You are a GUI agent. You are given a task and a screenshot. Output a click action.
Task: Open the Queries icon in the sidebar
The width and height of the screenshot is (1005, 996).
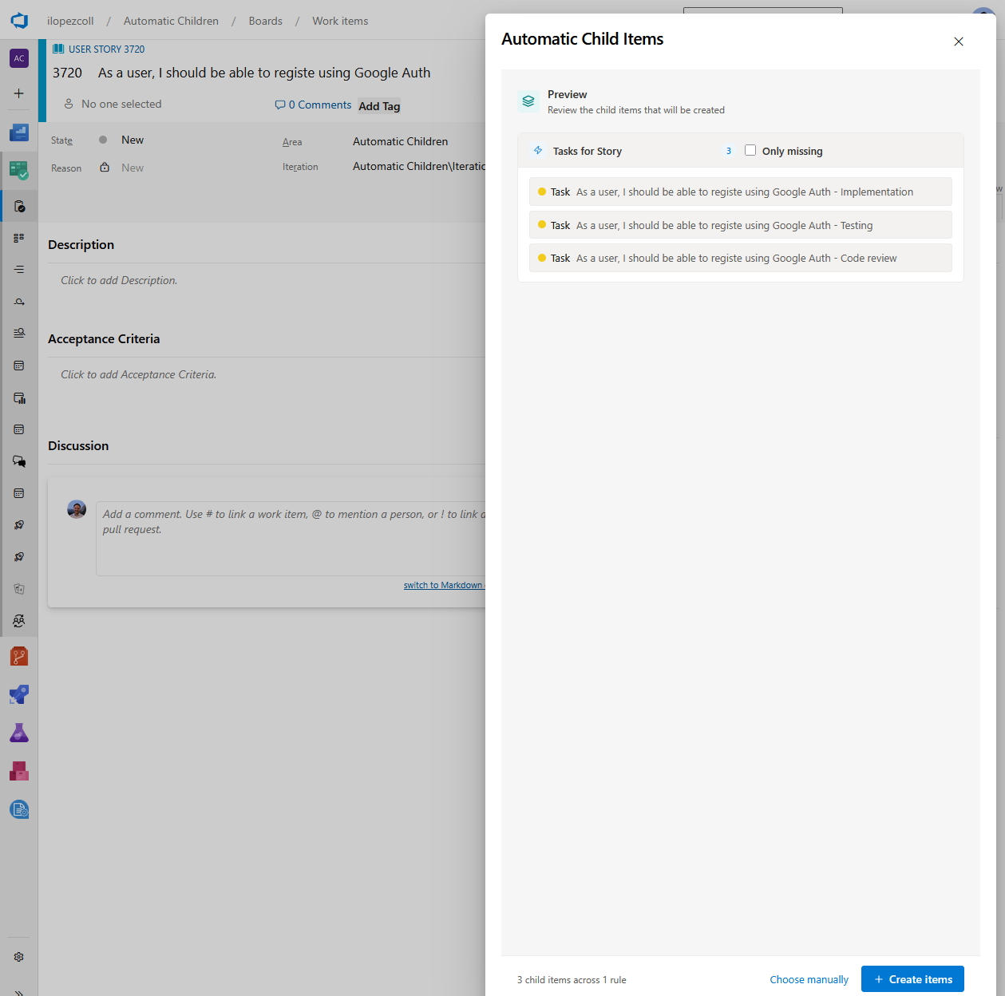tap(18, 333)
